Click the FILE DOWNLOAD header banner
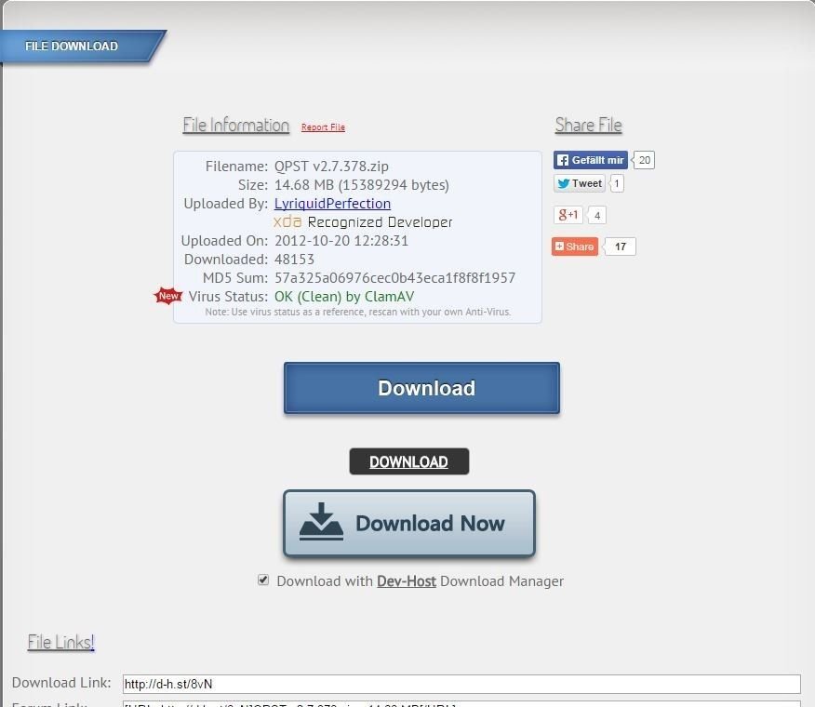Image resolution: width=815 pixels, height=707 pixels. [x=83, y=47]
